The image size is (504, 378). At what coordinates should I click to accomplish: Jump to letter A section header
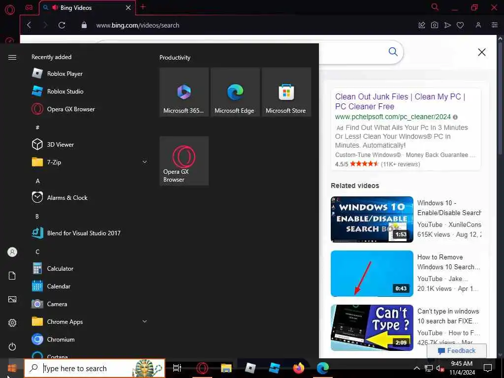[37, 181]
